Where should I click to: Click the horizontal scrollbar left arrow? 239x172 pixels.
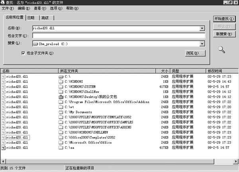click(x=3, y=161)
